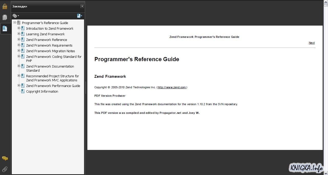The height and width of the screenshot is (175, 328).
Task: Click the Coding Standard for PHP bookmark icon
Action: tap(23, 57)
